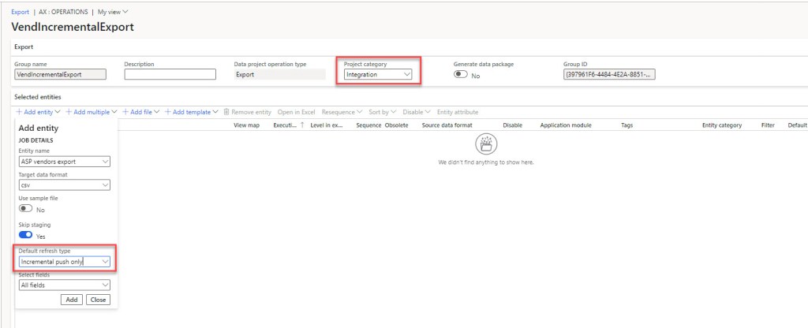Click the empty folder icon in grid
The height and width of the screenshot is (328, 808).
(486, 143)
